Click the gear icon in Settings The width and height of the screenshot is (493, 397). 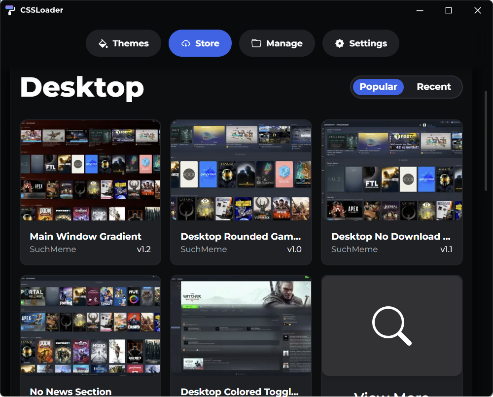(340, 43)
